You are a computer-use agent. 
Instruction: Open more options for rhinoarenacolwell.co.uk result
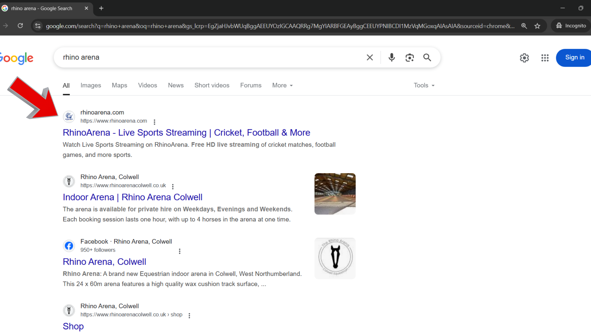(x=173, y=186)
